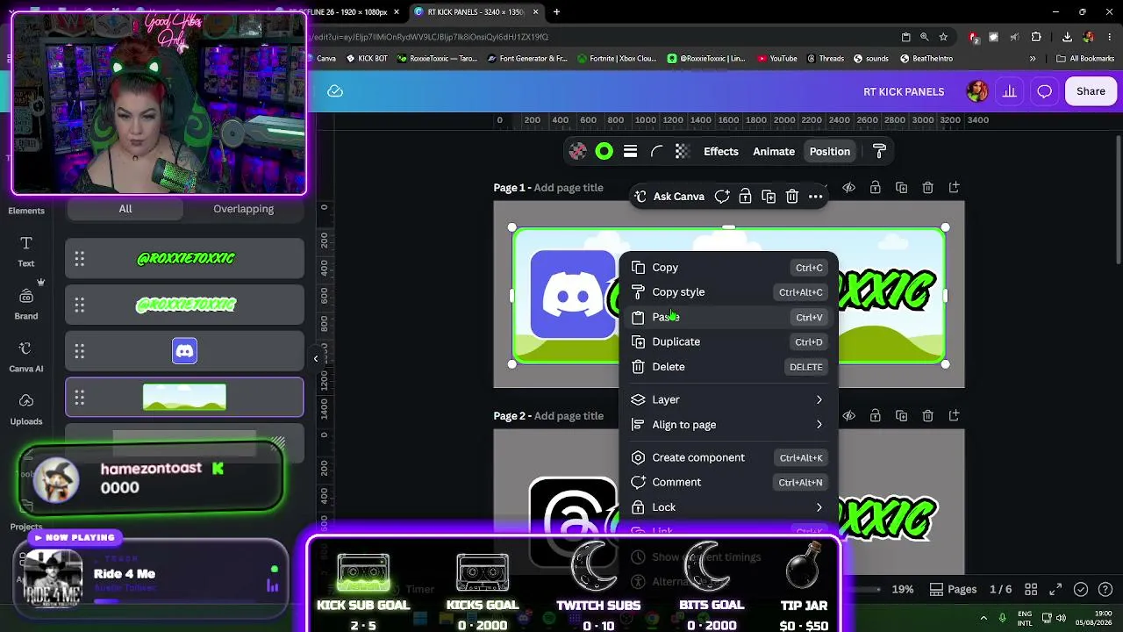Open the Canva header profile avatar
The height and width of the screenshot is (632, 1123).
click(x=976, y=91)
